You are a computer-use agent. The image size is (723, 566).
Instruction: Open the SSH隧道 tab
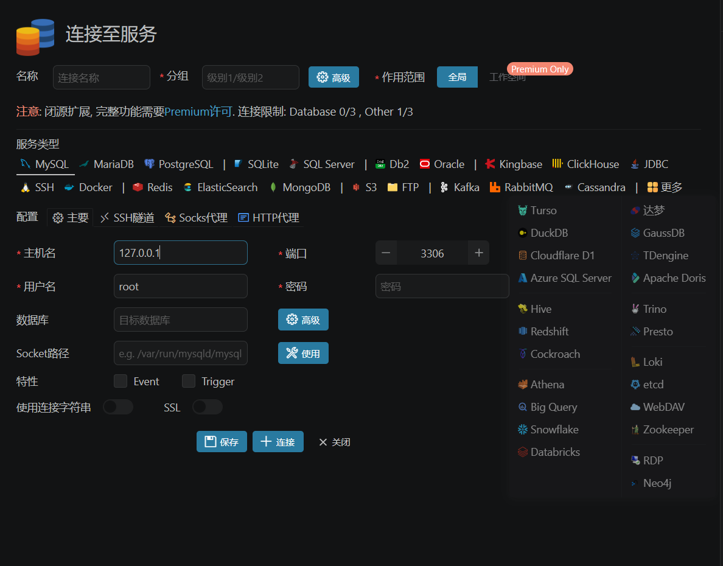[127, 218]
